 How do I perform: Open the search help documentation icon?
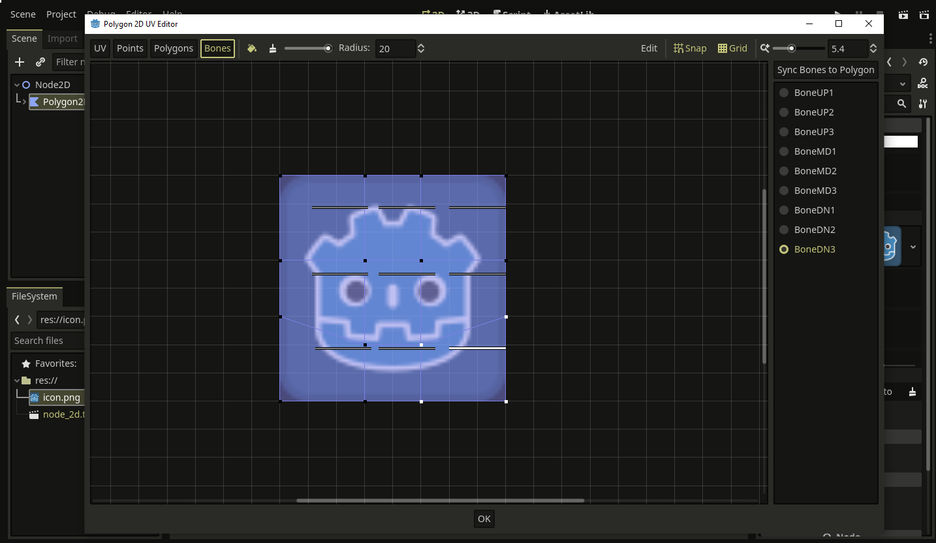coord(923,82)
